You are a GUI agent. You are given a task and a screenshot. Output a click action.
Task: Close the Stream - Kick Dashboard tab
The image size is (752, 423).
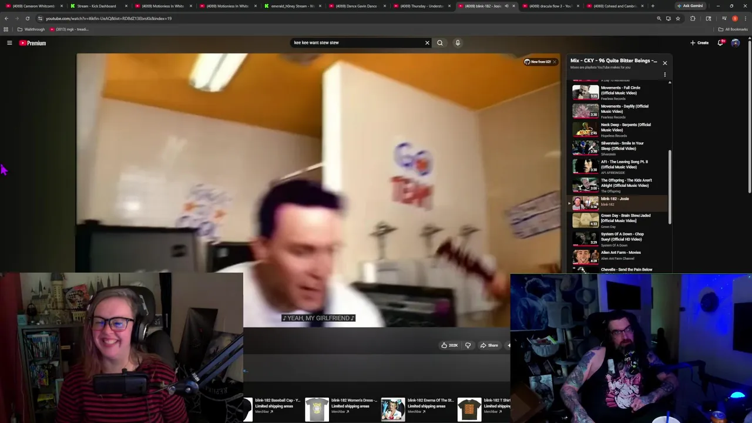(126, 6)
